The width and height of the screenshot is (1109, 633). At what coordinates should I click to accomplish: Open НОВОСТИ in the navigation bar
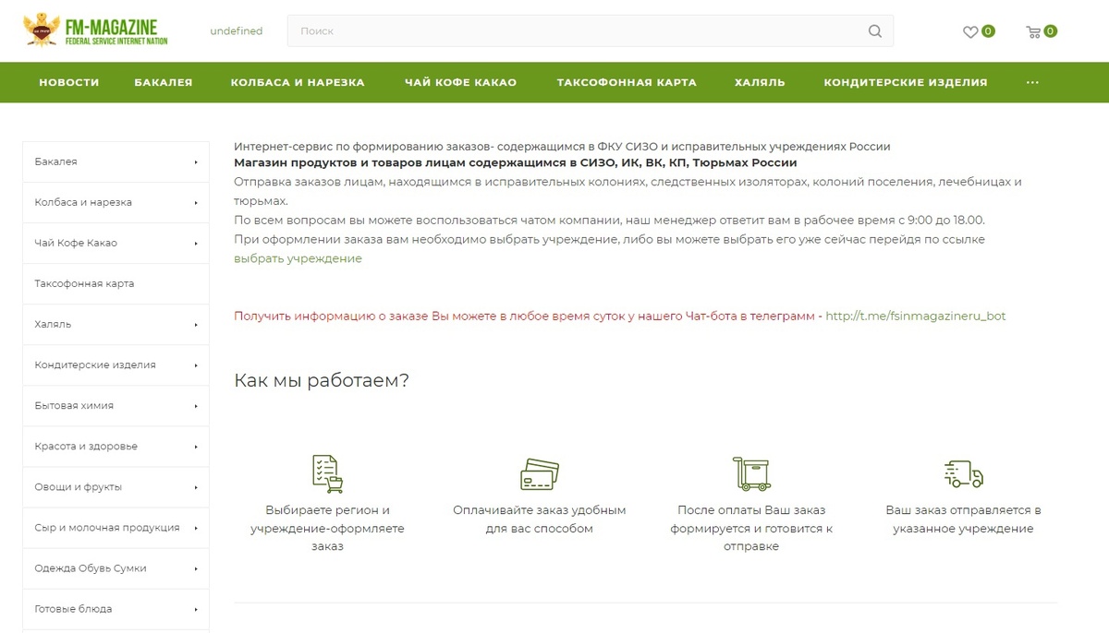pos(69,82)
